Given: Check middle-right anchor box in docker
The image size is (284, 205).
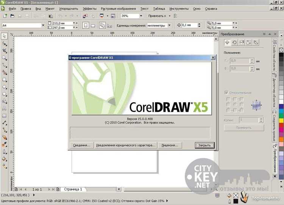Looking at the screenshot, I should tap(242, 105).
